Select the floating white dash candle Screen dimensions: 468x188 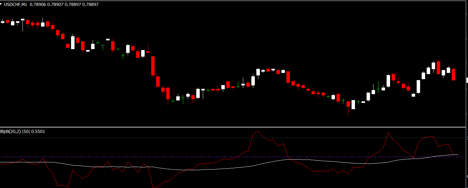(108, 39)
